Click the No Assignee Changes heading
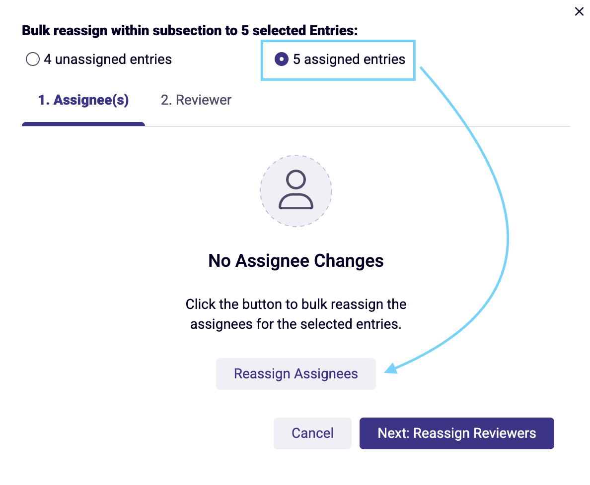This screenshot has height=485, width=590. [x=296, y=261]
